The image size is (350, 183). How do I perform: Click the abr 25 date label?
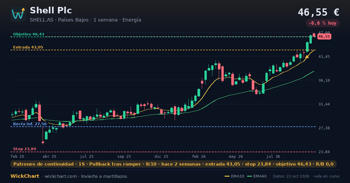click(49, 156)
